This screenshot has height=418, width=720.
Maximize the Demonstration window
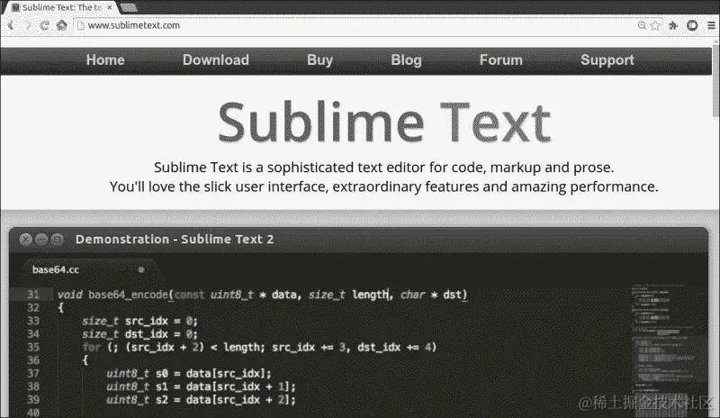click(57, 239)
